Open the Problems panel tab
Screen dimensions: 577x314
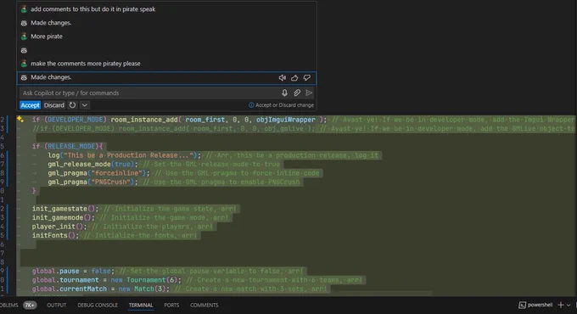pos(8,306)
